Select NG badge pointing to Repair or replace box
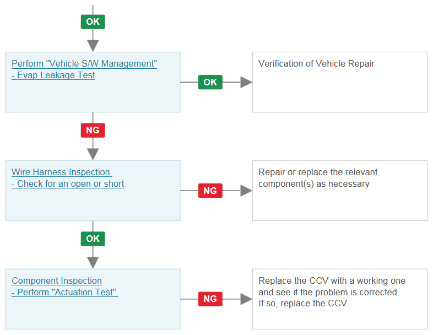 click(x=210, y=191)
